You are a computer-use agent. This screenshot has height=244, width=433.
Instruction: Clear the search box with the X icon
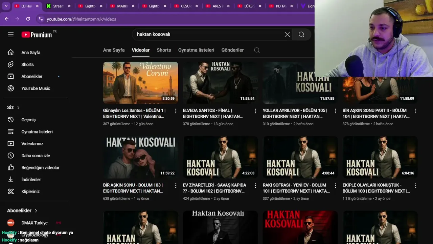tap(287, 34)
